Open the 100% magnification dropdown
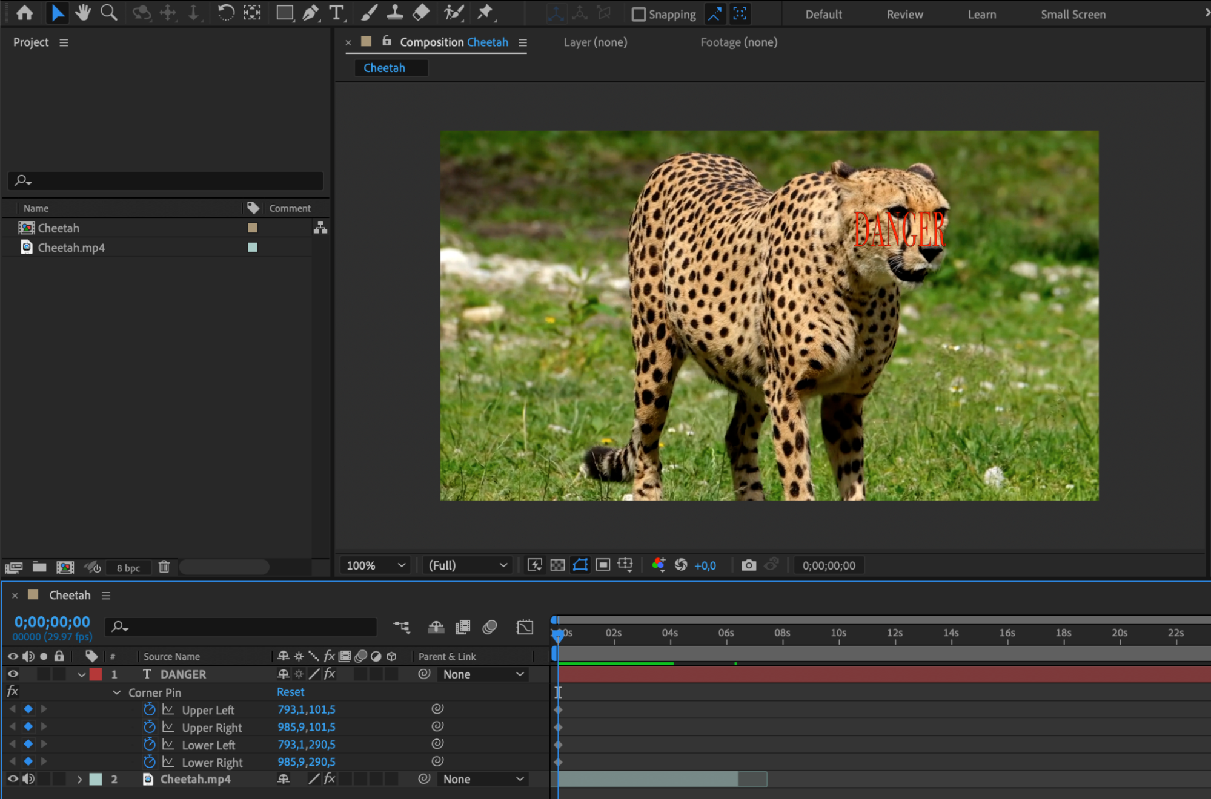This screenshot has width=1211, height=799. (375, 565)
